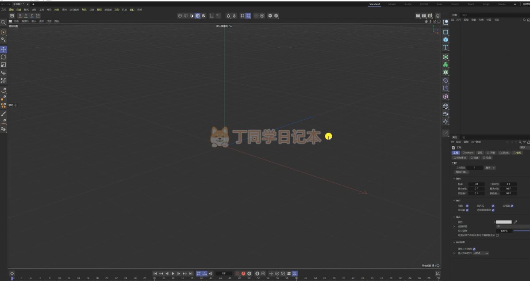Image resolution: width=530 pixels, height=281 pixels.
Task: Click the default object color swatch
Action: (x=503, y=222)
